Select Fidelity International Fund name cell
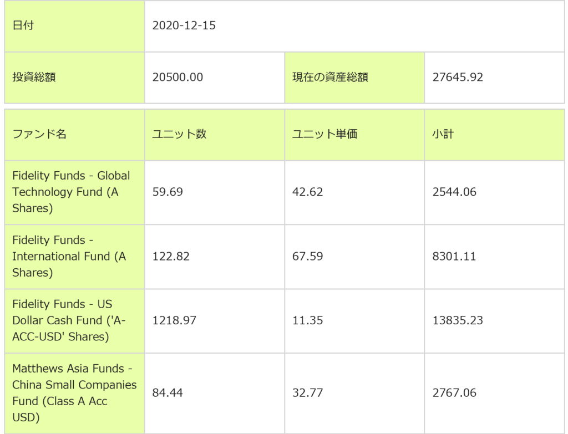Image resolution: width=568 pixels, height=434 pixels. tap(69, 256)
